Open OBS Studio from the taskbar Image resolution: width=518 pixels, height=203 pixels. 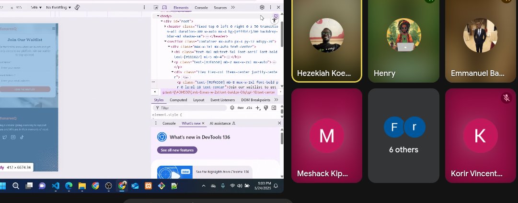point(108,186)
